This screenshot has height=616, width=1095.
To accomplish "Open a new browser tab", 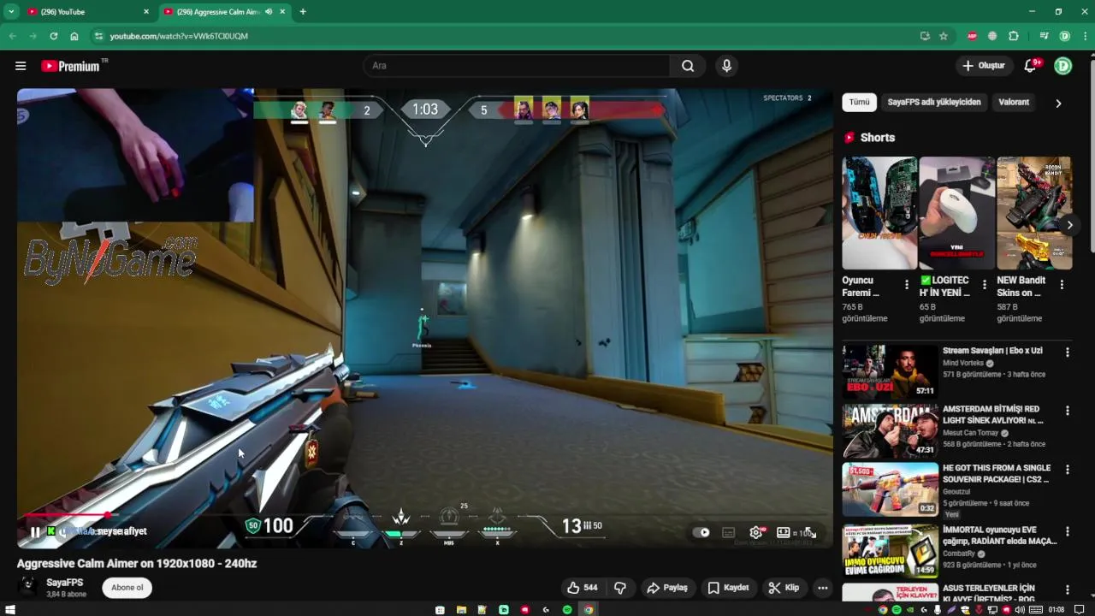I will (x=303, y=12).
